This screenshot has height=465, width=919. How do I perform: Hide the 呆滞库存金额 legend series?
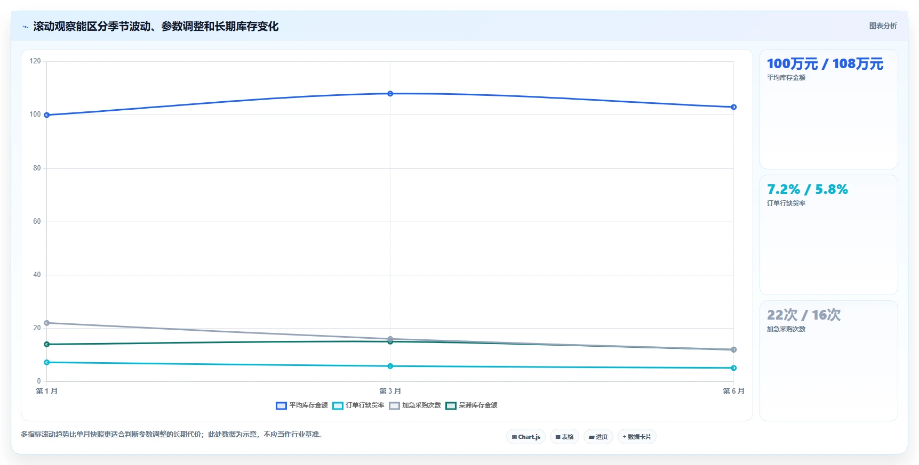(472, 405)
